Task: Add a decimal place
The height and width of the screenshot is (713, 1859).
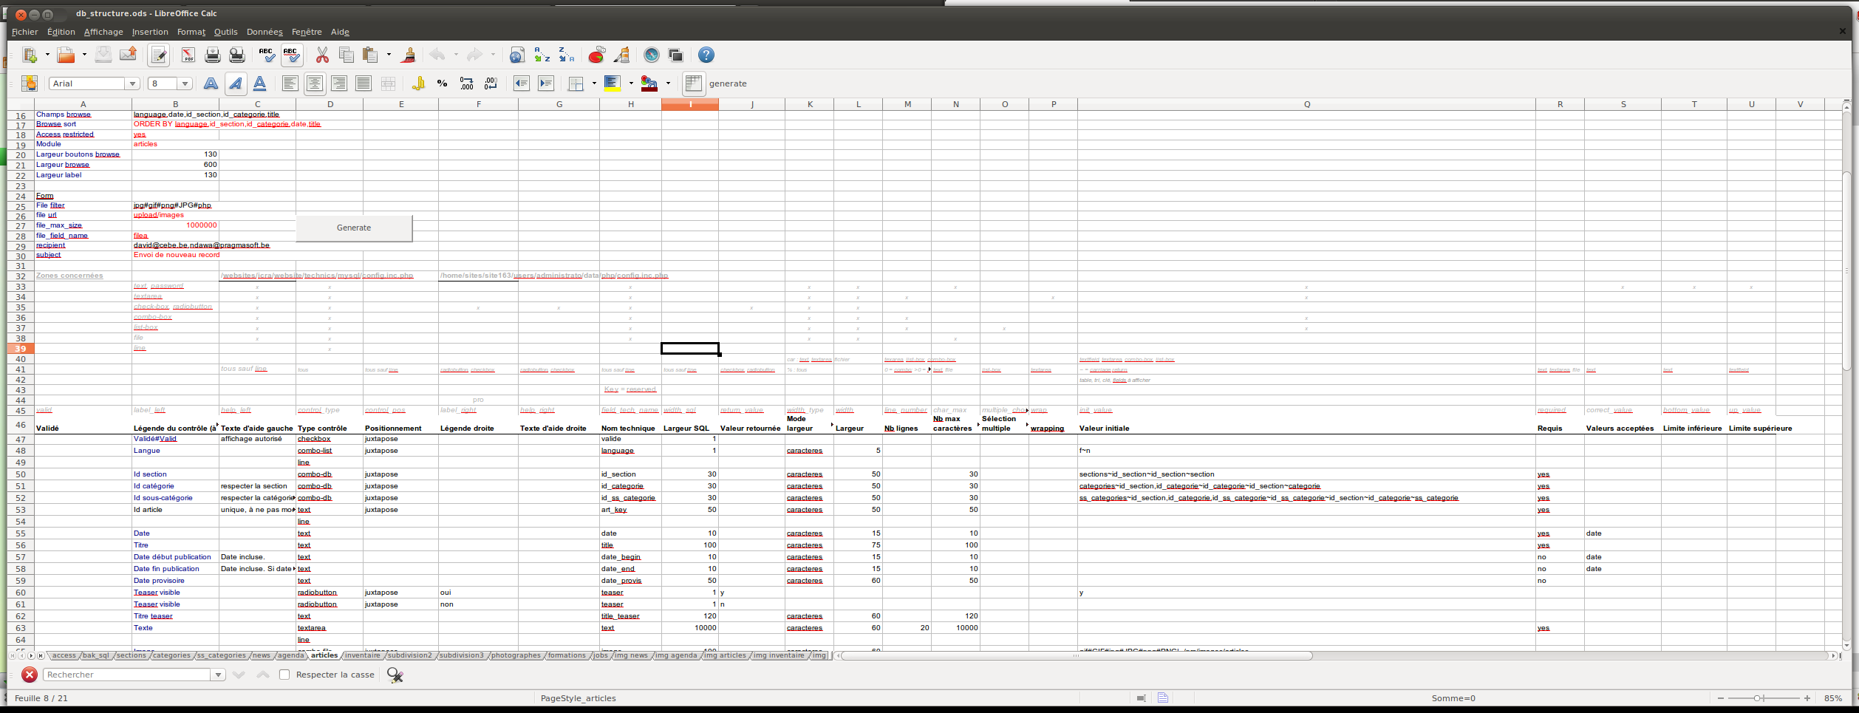Action: (466, 83)
